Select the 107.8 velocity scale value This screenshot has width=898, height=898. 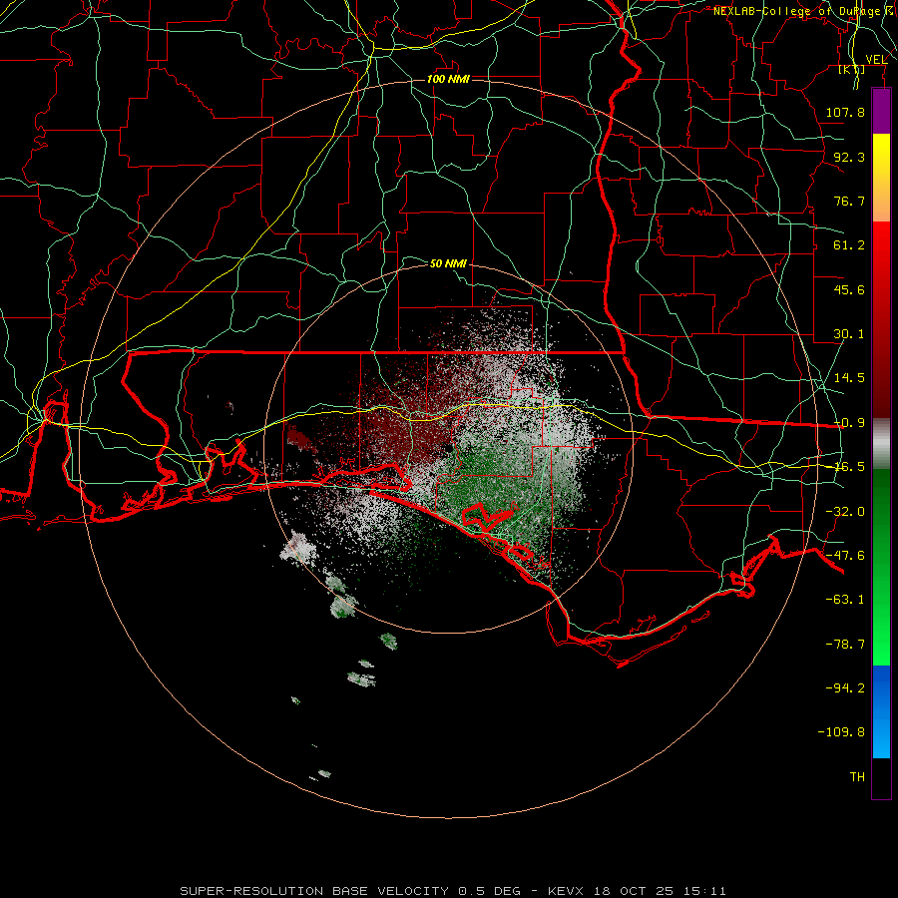(845, 112)
